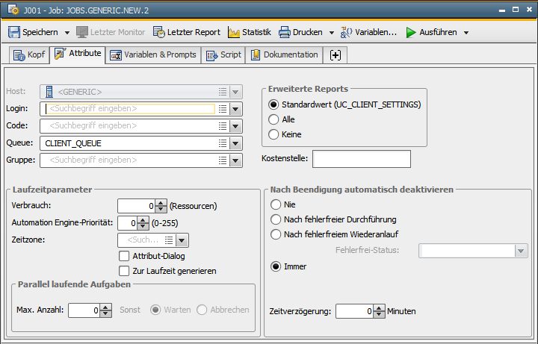Screen dimensions: 538x344
Task: Switch to the Script tab
Action: (x=223, y=55)
